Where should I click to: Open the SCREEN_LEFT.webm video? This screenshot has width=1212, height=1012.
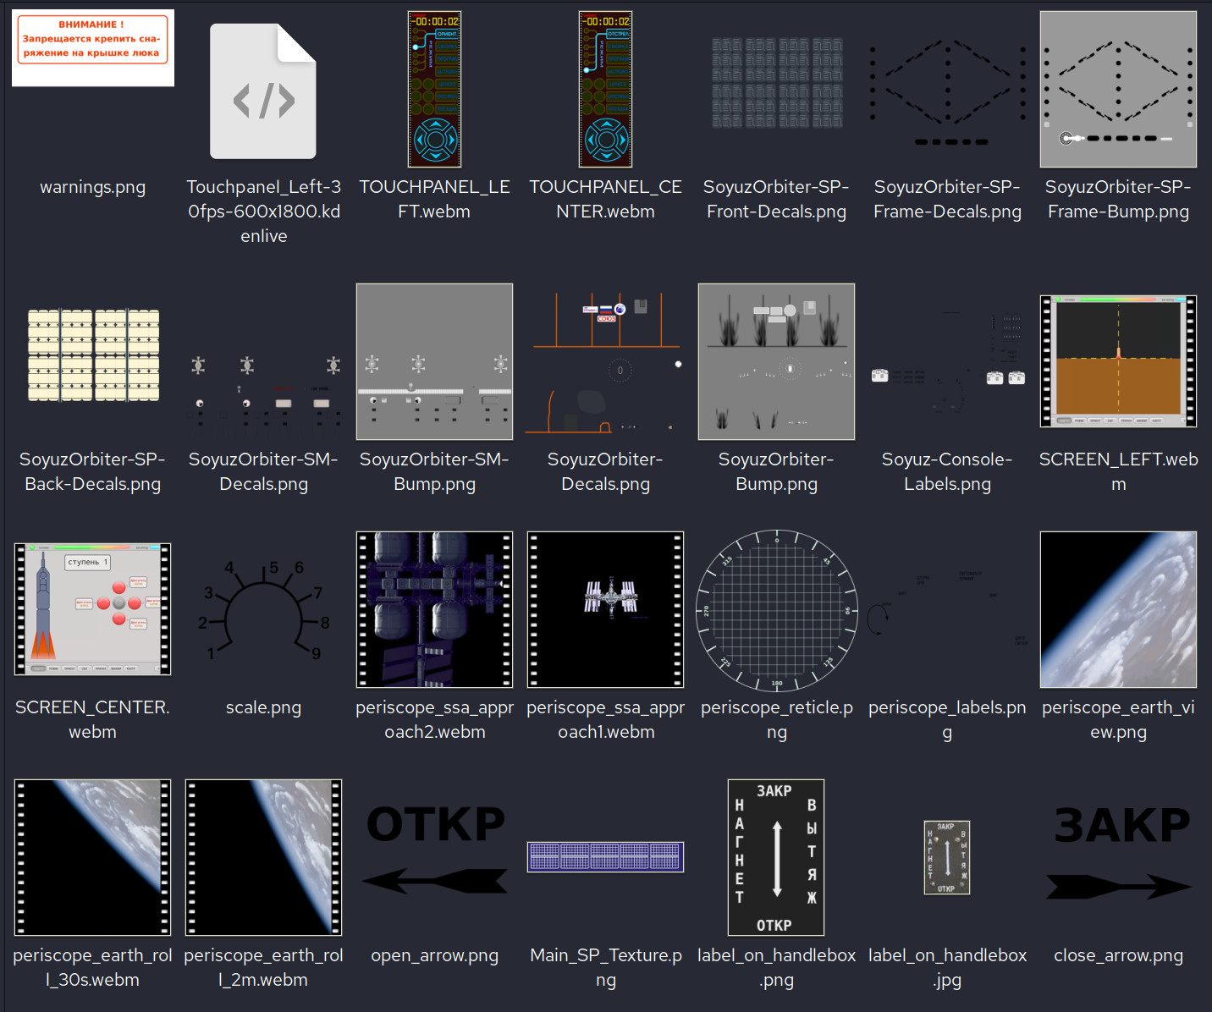click(1118, 361)
